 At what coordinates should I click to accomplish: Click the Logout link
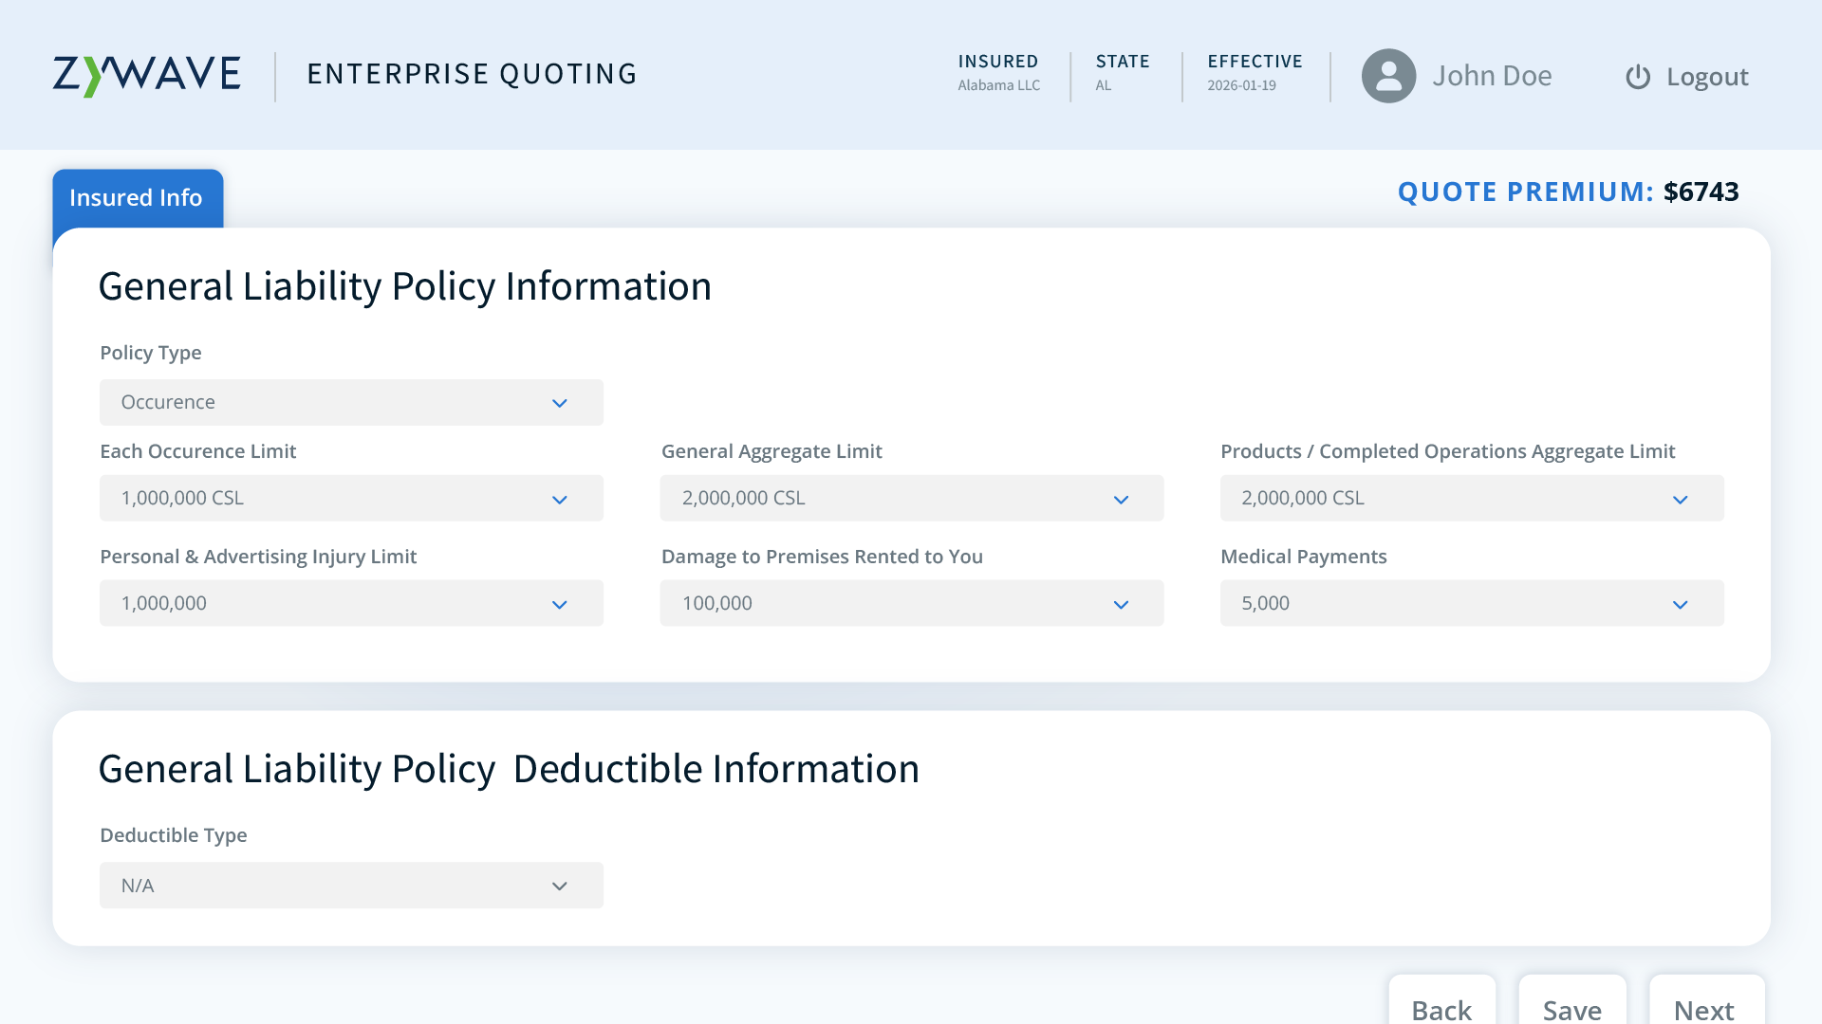point(1706,77)
